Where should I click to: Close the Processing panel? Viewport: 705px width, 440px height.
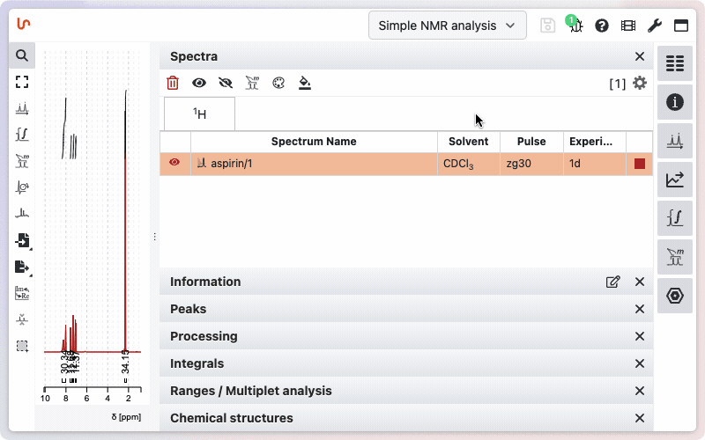(640, 336)
